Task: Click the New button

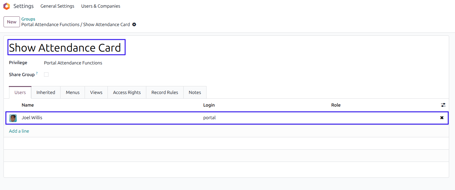Action: tap(12, 22)
